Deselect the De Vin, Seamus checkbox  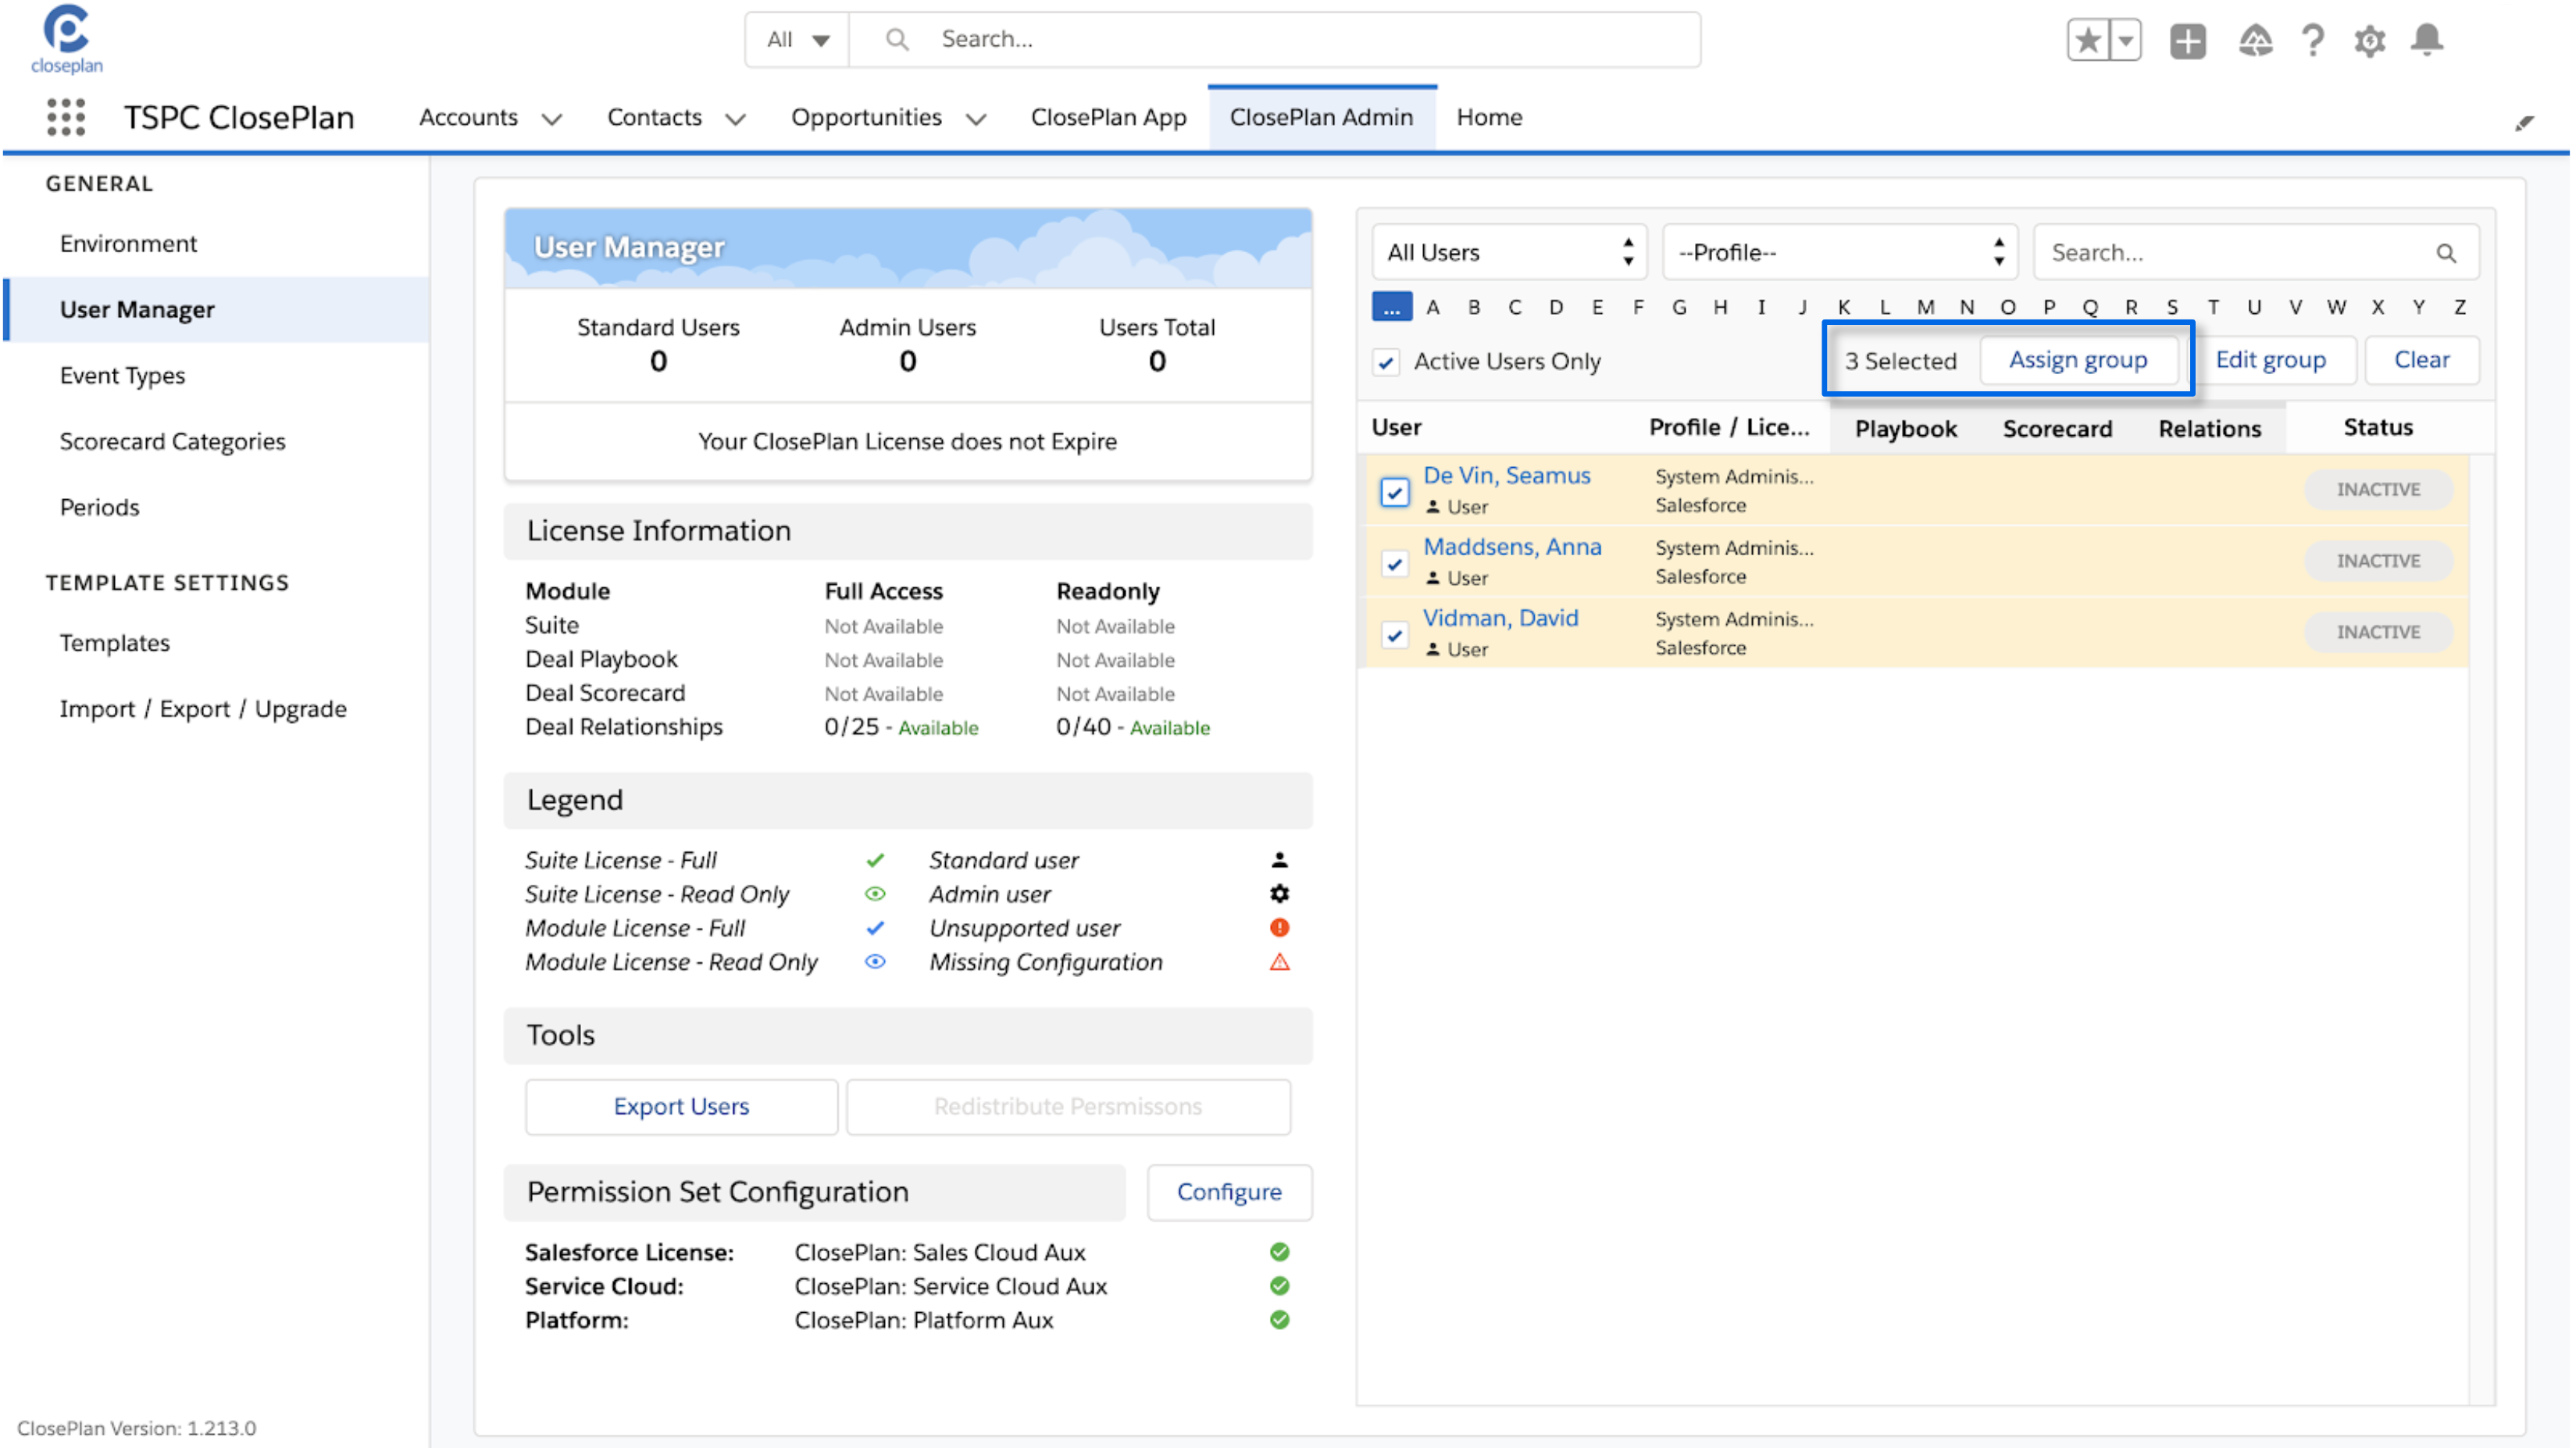click(1394, 492)
